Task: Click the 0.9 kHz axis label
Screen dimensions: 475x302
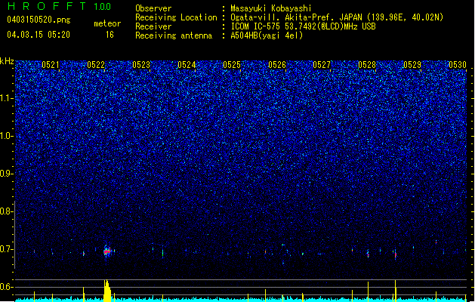Action: (7, 174)
